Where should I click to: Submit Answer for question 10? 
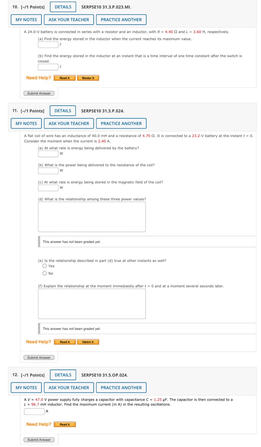(x=39, y=93)
